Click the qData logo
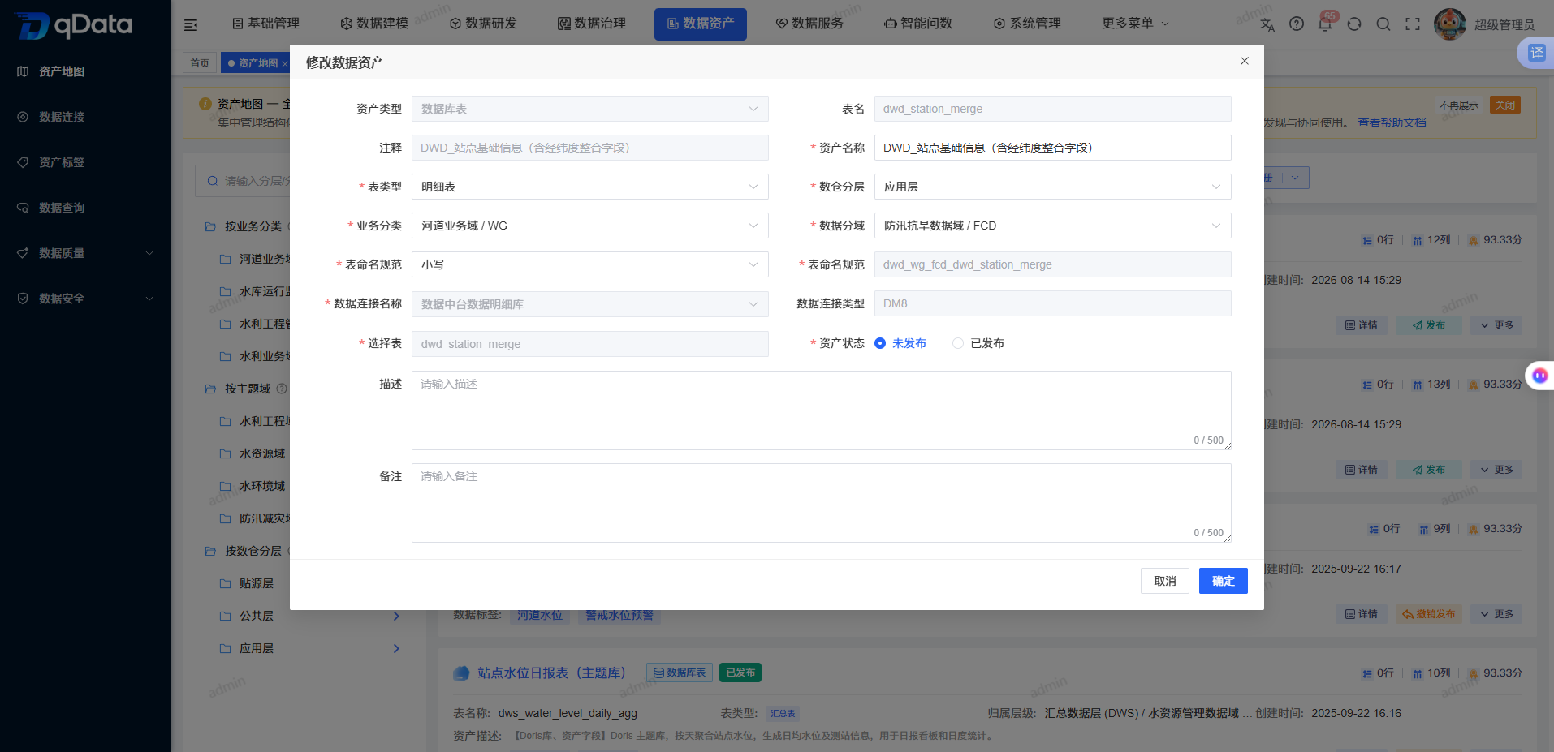The width and height of the screenshot is (1554, 752). pyautogui.click(x=75, y=25)
